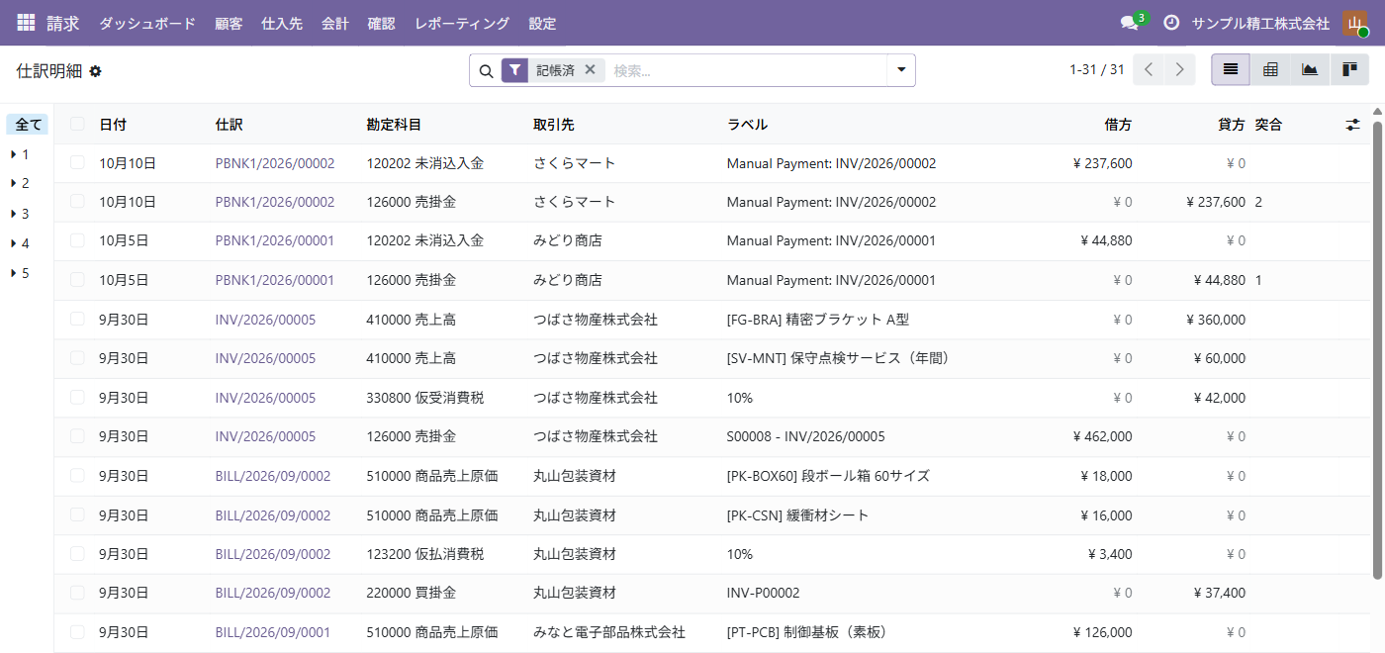Viewport: 1385px width, 653px height.
Task: Sort by the 借方 column header
Action: pyautogui.click(x=1118, y=125)
